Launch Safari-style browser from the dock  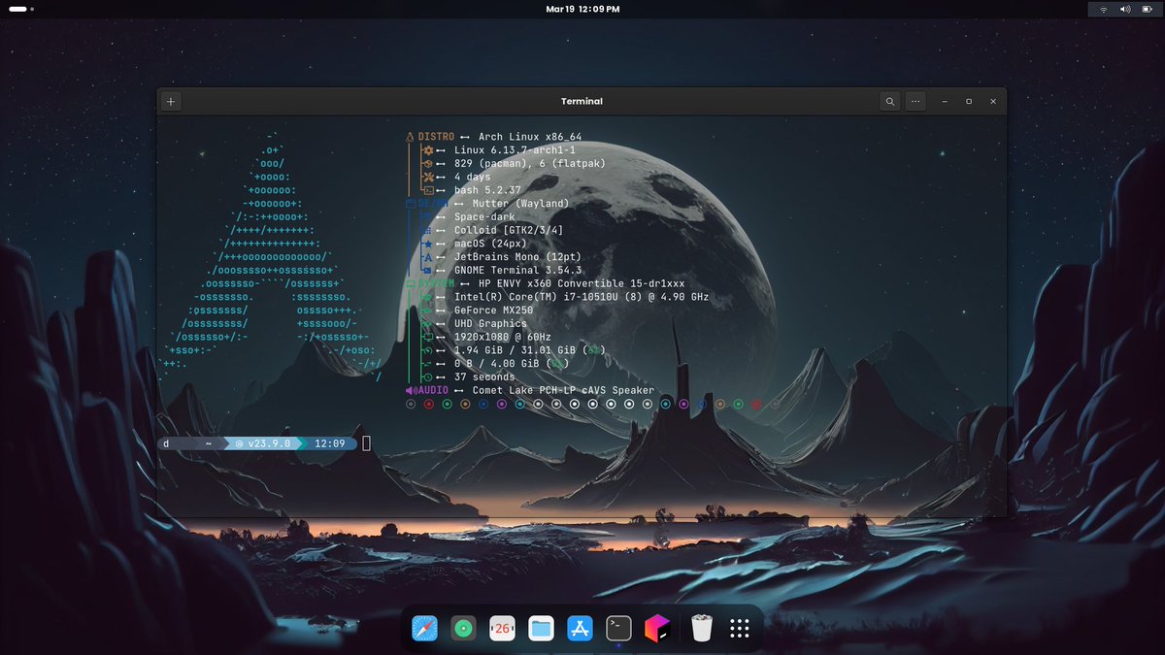coord(424,629)
